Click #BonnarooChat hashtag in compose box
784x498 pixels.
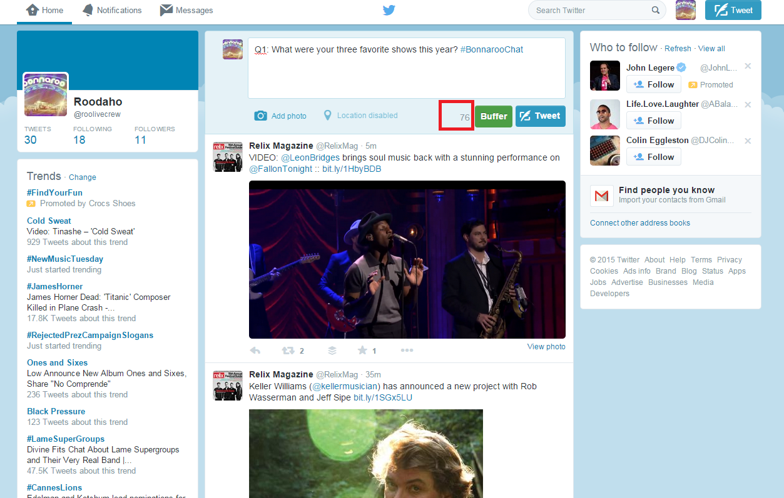tap(492, 49)
